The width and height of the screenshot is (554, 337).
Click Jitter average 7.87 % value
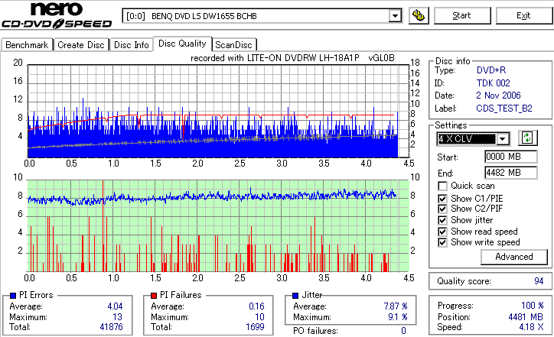coord(396,306)
